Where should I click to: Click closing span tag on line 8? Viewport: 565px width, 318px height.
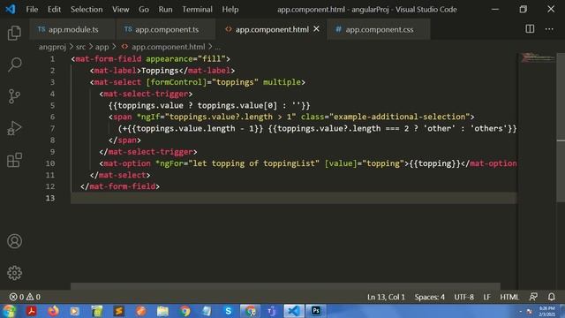pyautogui.click(x=124, y=140)
